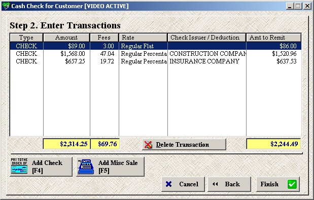Click the check icon on Add Check button
The image size is (314, 200).
19,165
